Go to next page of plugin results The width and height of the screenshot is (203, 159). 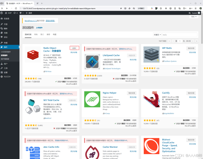[193, 41]
